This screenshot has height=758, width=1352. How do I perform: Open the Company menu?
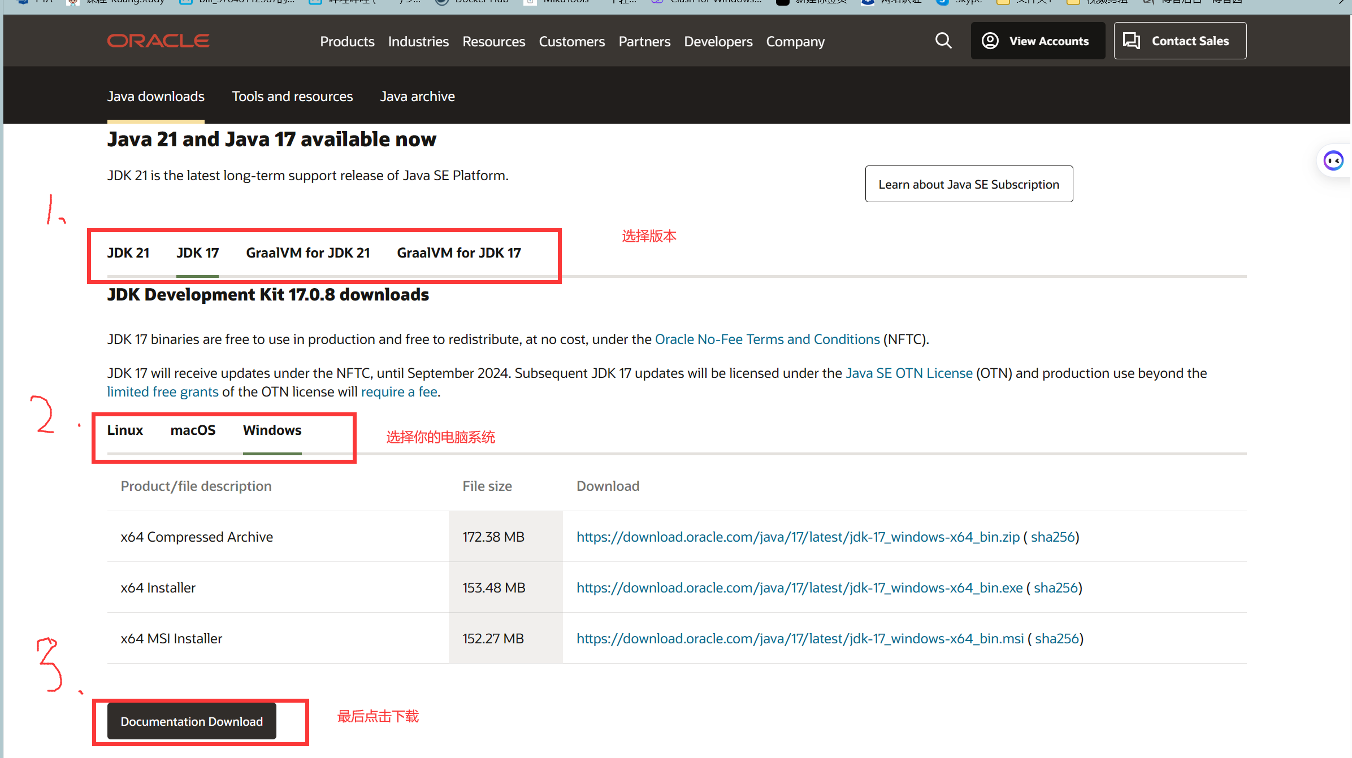(795, 41)
